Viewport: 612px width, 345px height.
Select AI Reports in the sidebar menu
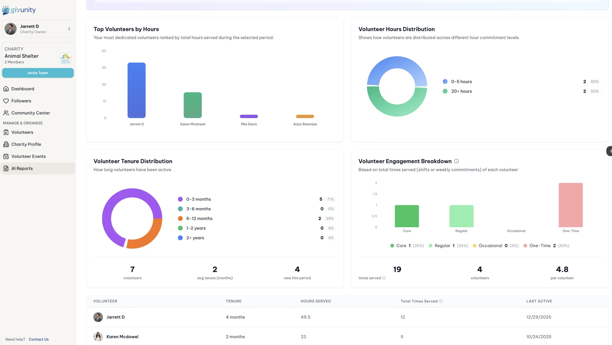pos(22,168)
